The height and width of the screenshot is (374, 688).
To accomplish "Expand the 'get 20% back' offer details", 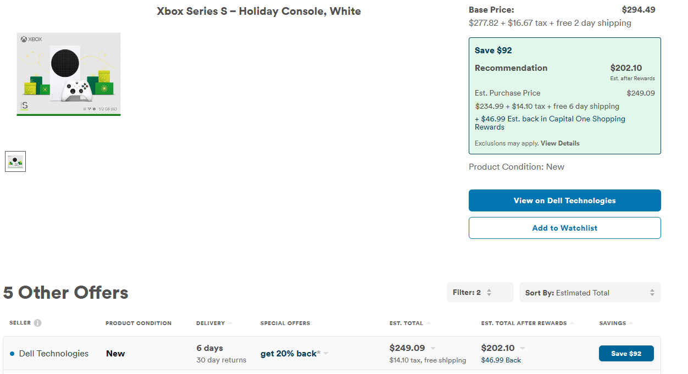I will pos(326,354).
